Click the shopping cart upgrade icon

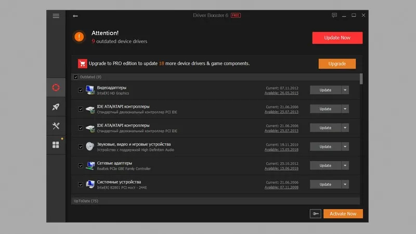pos(82,63)
